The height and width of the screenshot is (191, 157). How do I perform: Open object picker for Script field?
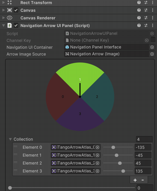152,34
